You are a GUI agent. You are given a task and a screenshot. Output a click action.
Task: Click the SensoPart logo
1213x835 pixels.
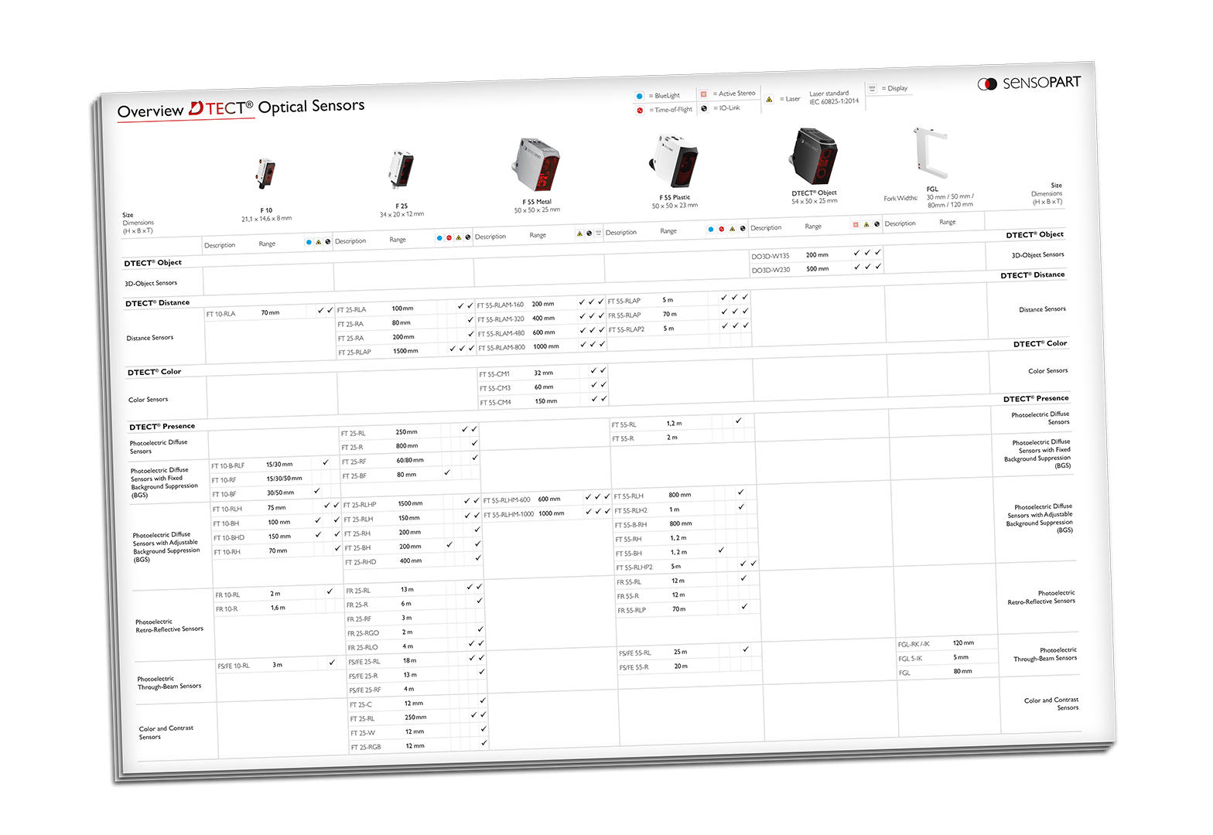tap(1029, 83)
